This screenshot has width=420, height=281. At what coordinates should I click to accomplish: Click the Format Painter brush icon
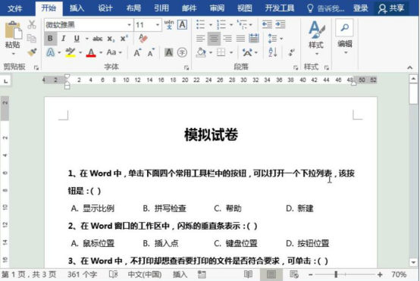click(x=32, y=52)
